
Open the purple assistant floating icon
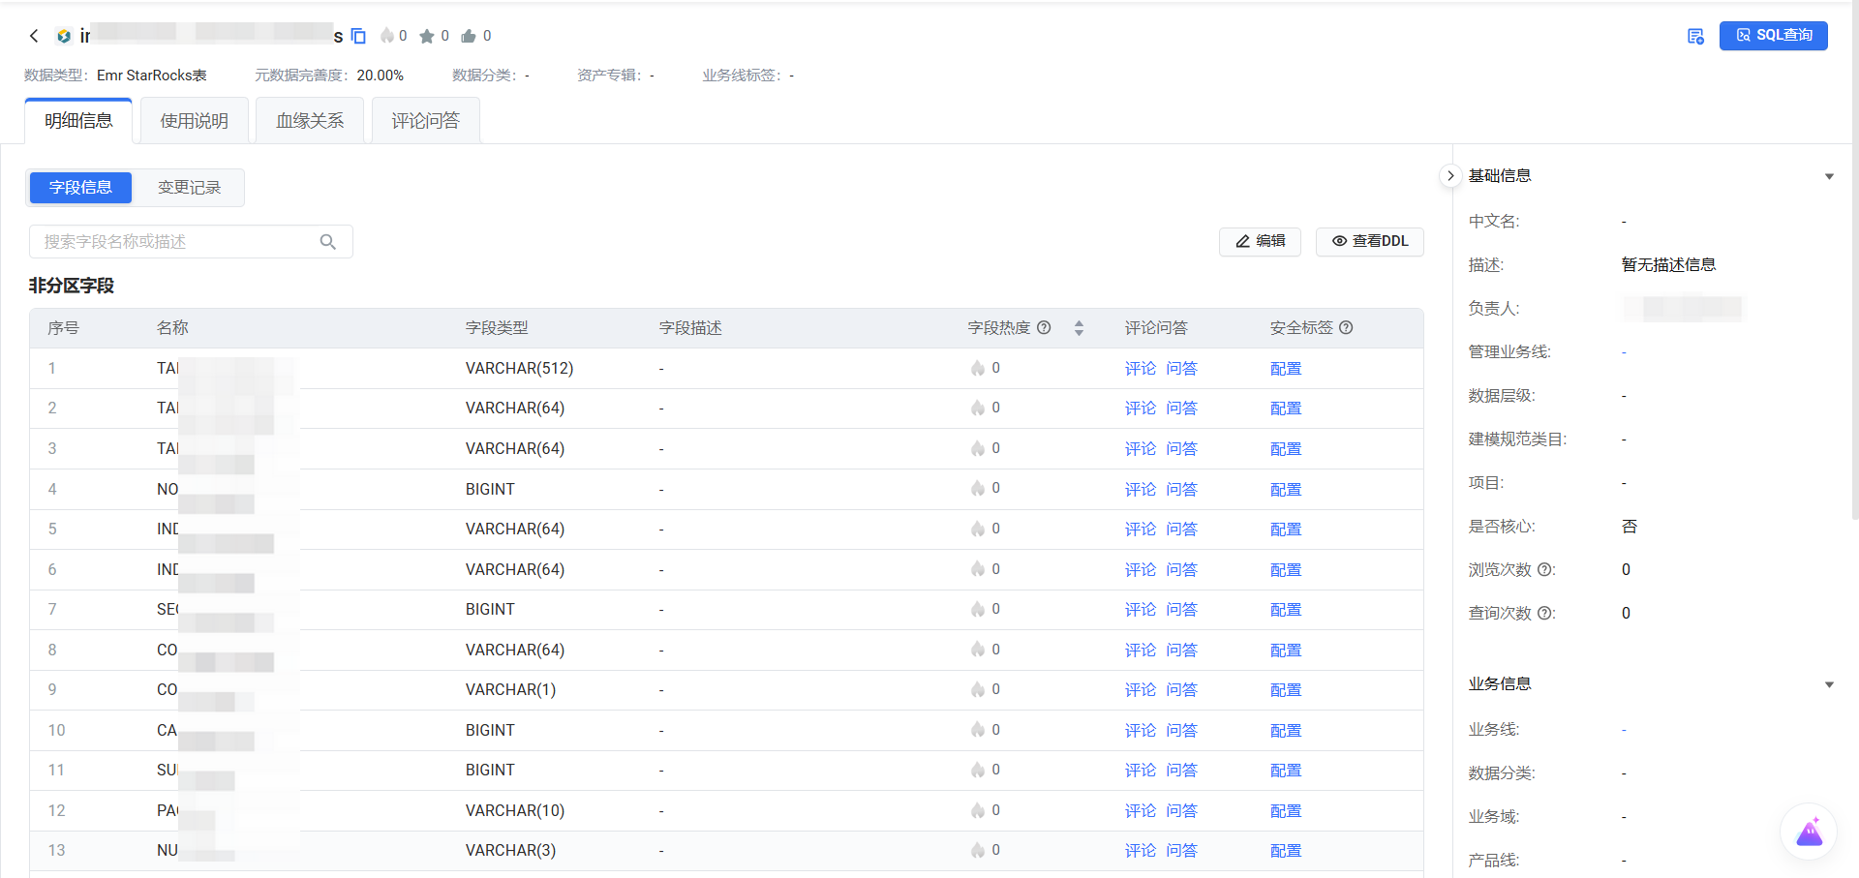[x=1809, y=832]
